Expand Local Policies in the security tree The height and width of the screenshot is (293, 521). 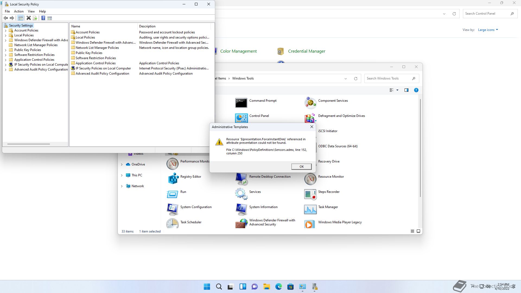(5, 35)
